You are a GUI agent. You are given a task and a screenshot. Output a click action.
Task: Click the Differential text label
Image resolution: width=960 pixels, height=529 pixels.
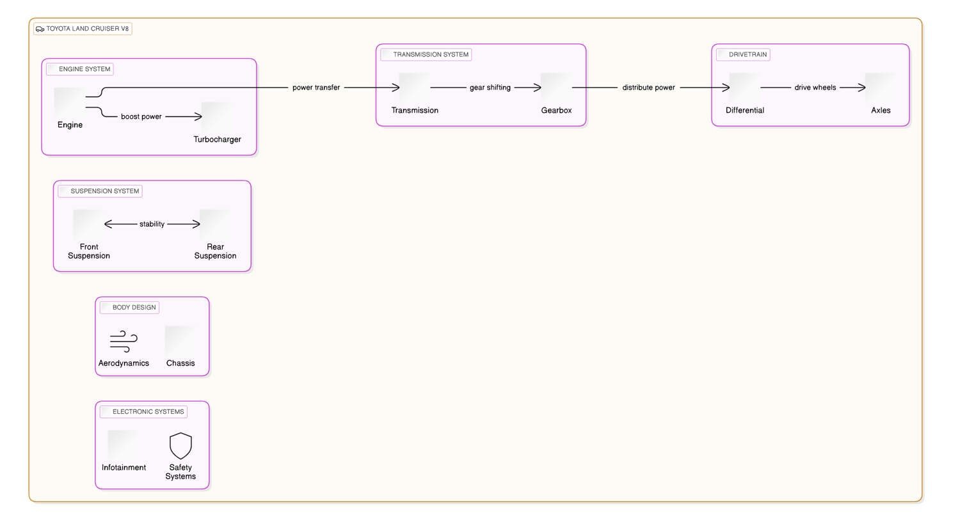tap(745, 111)
